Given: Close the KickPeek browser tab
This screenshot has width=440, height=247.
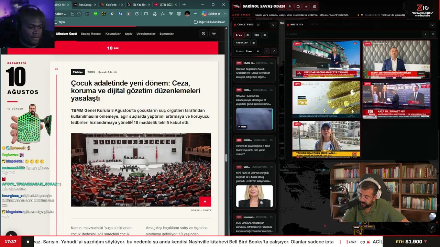Looking at the screenshot, I should [122, 5].
